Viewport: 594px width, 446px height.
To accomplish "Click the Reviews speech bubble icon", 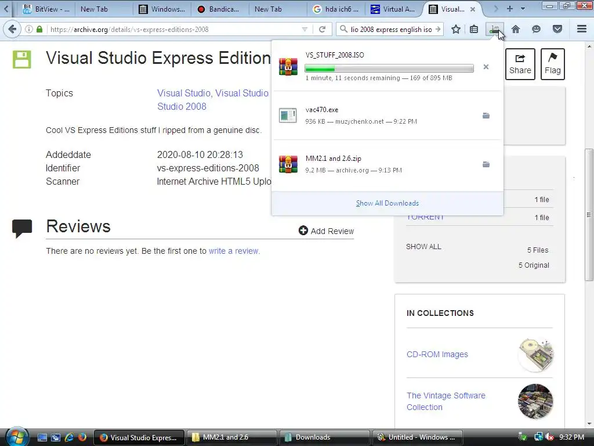I will [22, 228].
